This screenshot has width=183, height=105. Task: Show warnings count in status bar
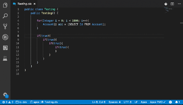[11, 102]
